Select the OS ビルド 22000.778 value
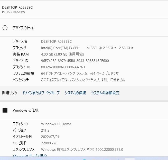Screen dimensions: 168x160 (x=49, y=143)
